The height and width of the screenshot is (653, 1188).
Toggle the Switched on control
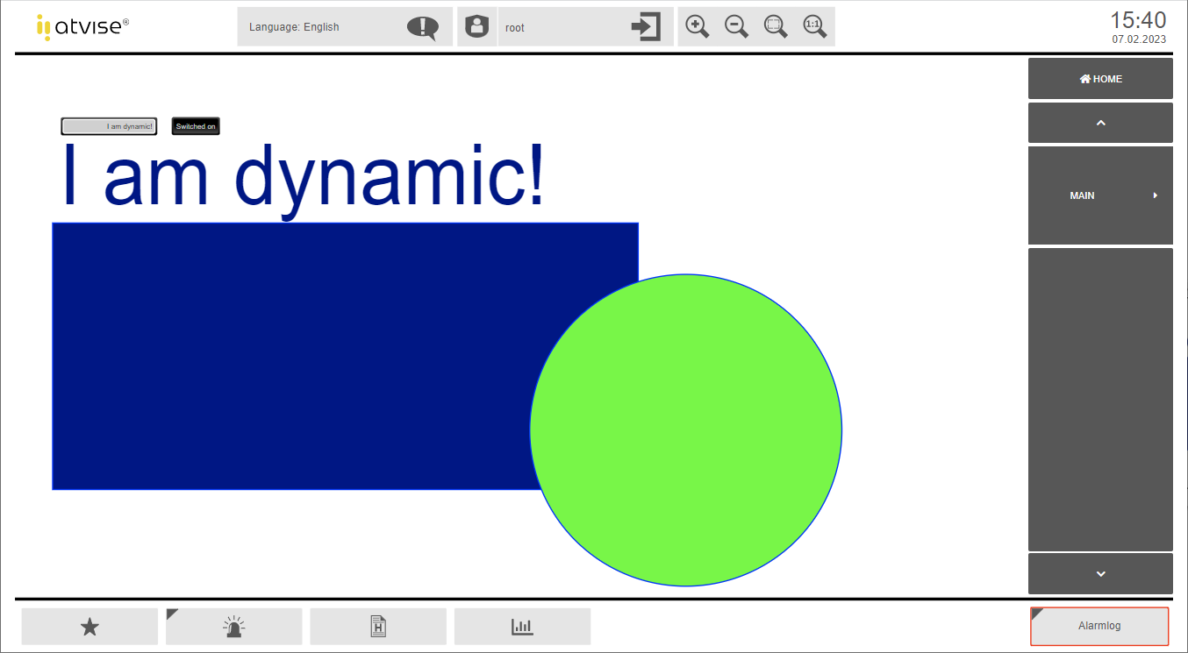click(195, 125)
